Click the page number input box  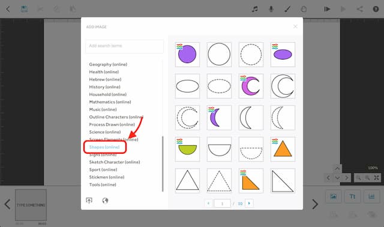222,204
